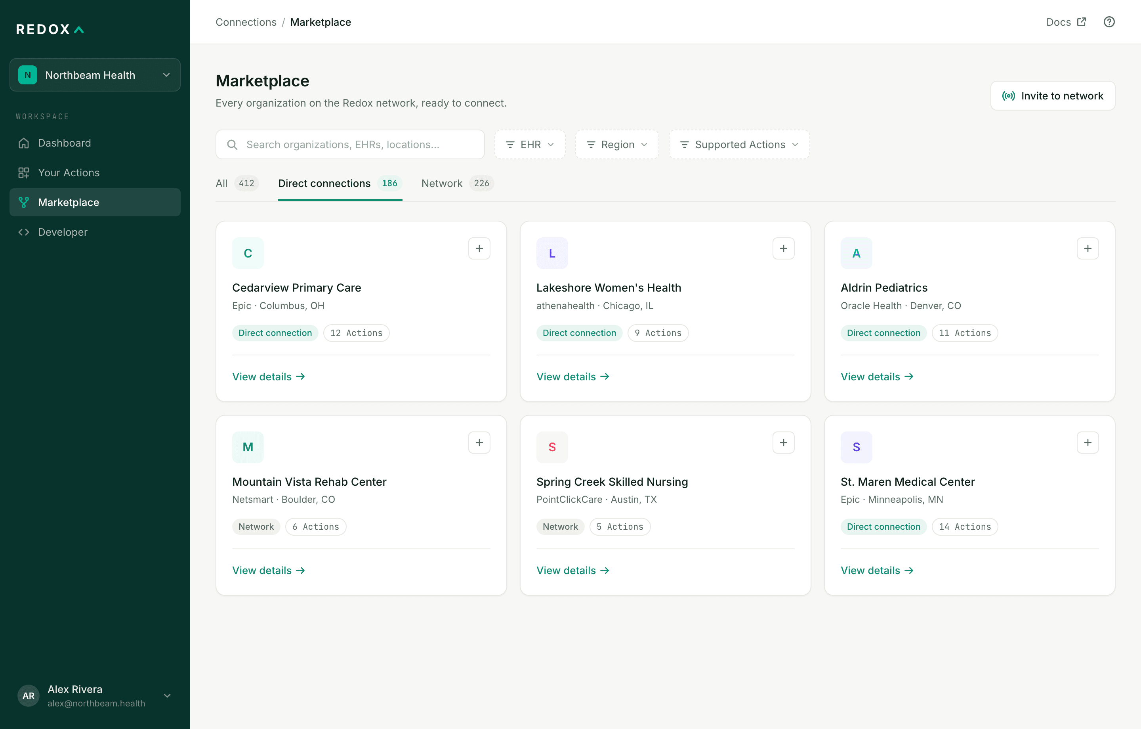
Task: Click Direct connection tag on Cedarview card
Action: click(275, 333)
